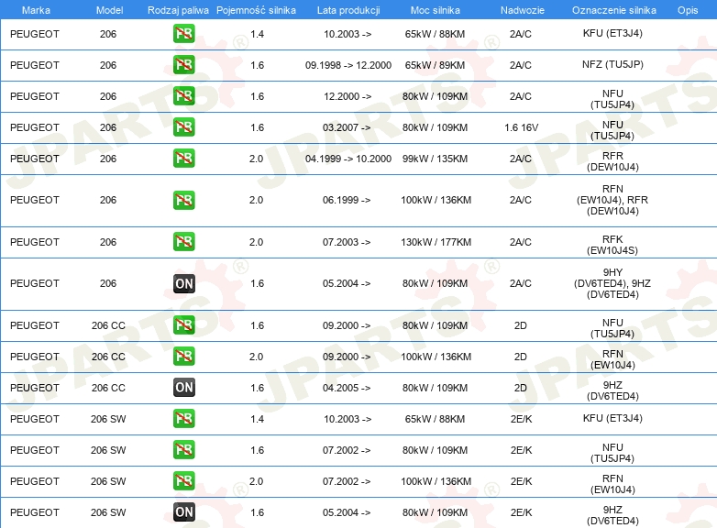The image size is (717, 528).
Task: Click the 130kW / 177KM power cell
Action: tap(436, 242)
